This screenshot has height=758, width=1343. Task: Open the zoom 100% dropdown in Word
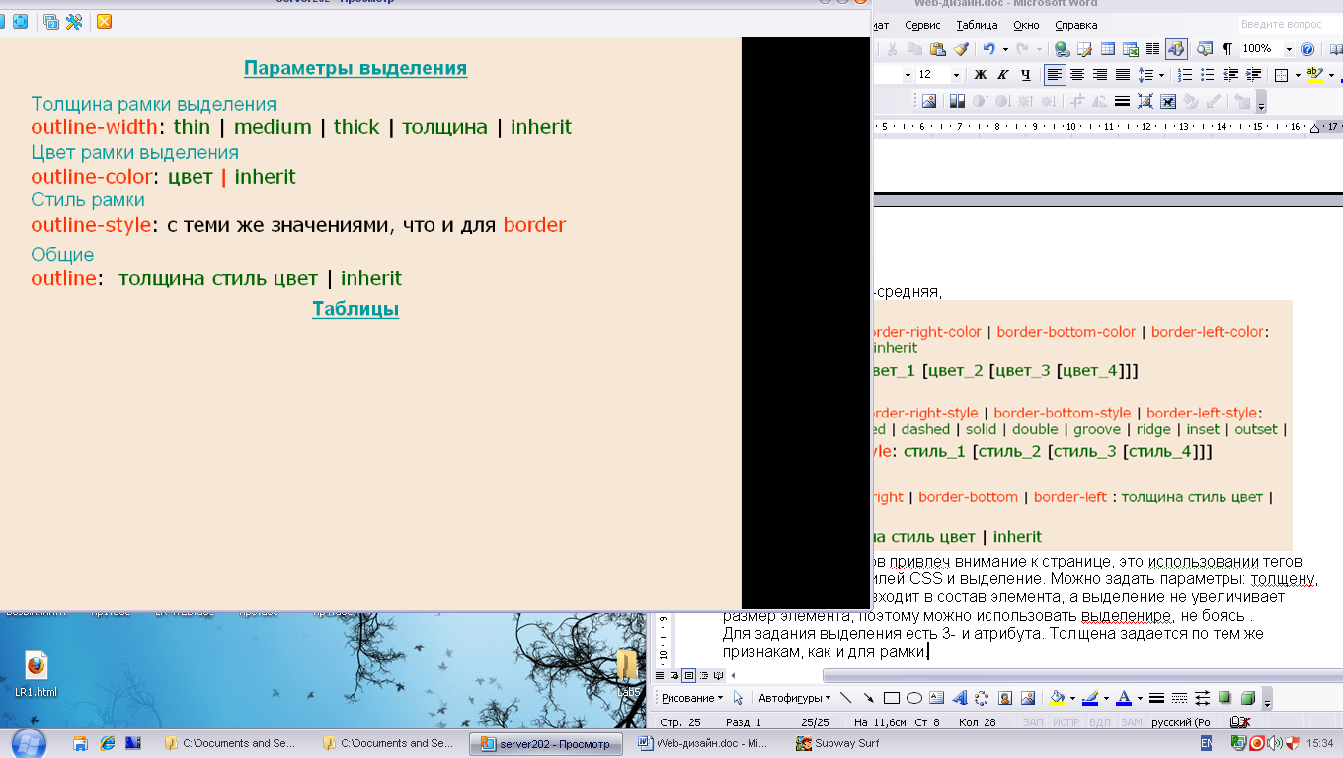(x=1289, y=49)
